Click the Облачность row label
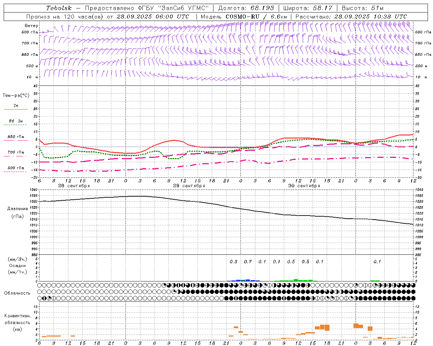 click(17, 293)
